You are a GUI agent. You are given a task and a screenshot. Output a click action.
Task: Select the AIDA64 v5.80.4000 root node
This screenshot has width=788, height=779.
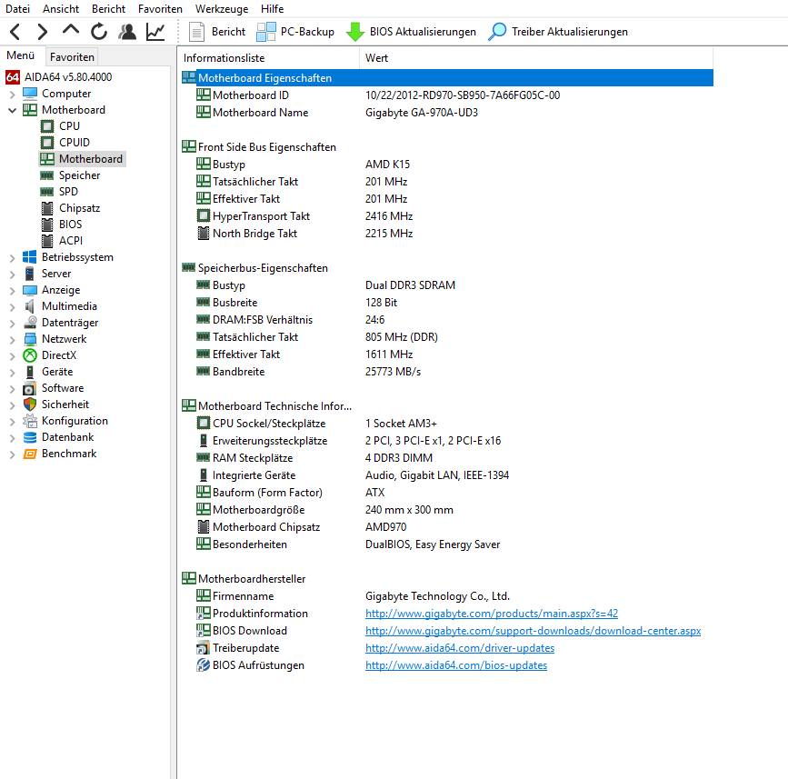[x=59, y=77]
